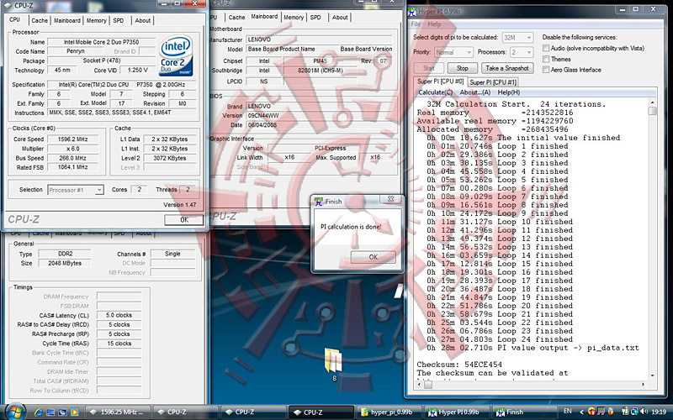The width and height of the screenshot is (673, 420).
Task: Click Switch Between Windows quick launch icon
Action: [62, 412]
